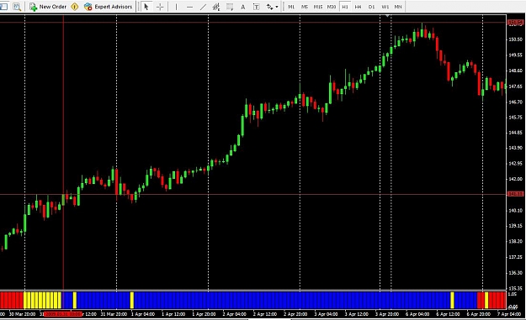Screen dimensions: 526x320
Task: Select the H1 timeframe button
Action: point(345,7)
